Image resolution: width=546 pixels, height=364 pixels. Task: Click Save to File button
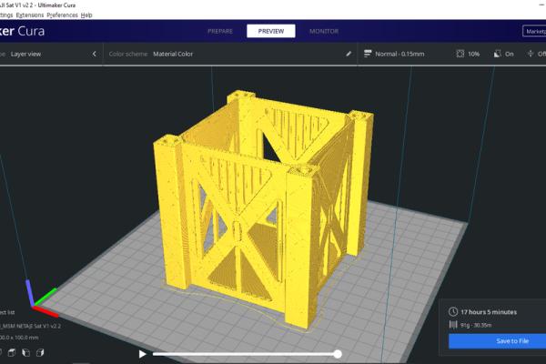497,341
